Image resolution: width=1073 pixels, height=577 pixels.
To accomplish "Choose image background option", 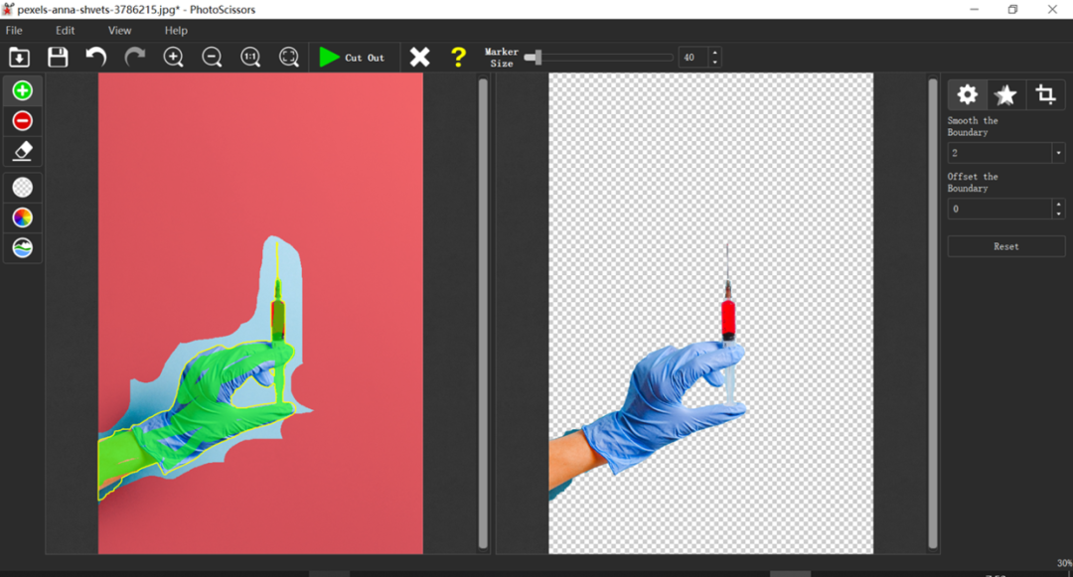I will point(23,247).
